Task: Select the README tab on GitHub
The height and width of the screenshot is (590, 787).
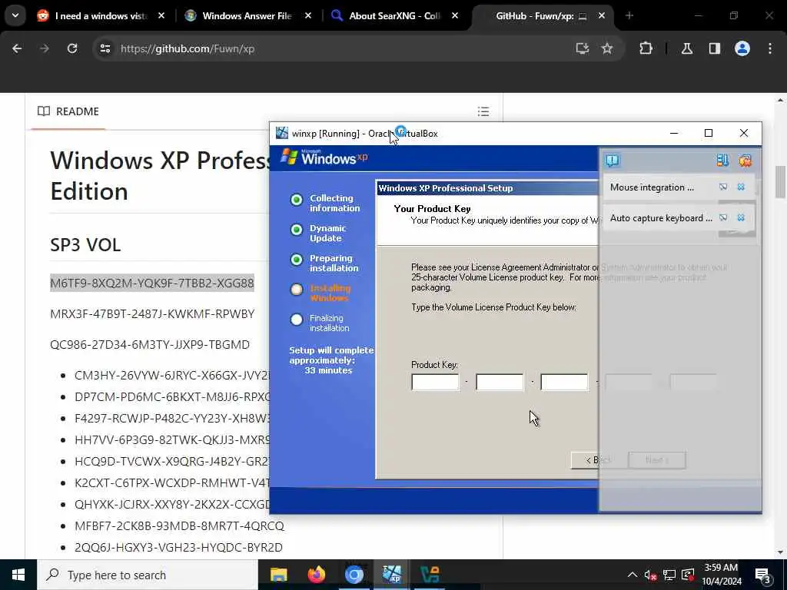Action: 68,111
